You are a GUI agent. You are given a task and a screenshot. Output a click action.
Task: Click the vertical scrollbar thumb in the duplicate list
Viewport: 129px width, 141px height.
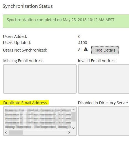73,116
